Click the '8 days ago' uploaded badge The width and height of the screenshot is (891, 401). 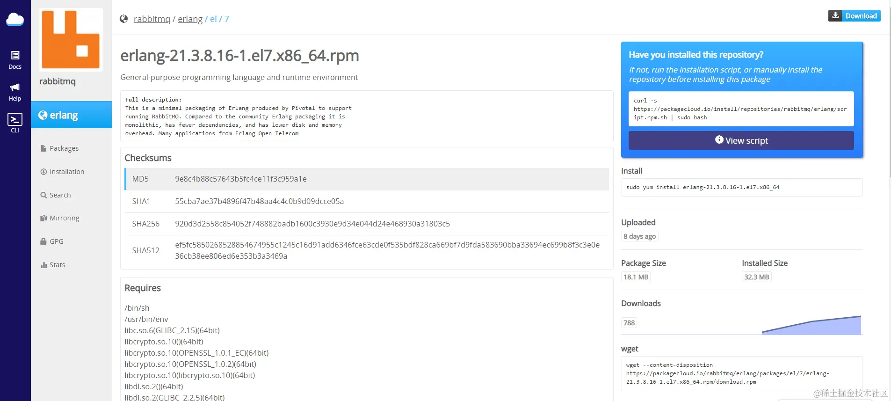pos(639,236)
